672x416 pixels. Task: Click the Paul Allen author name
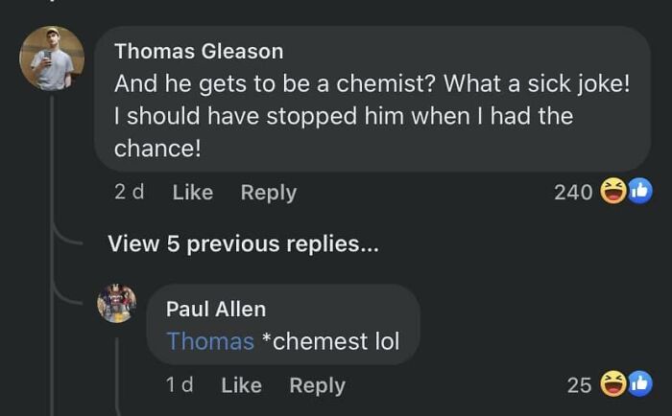click(216, 309)
